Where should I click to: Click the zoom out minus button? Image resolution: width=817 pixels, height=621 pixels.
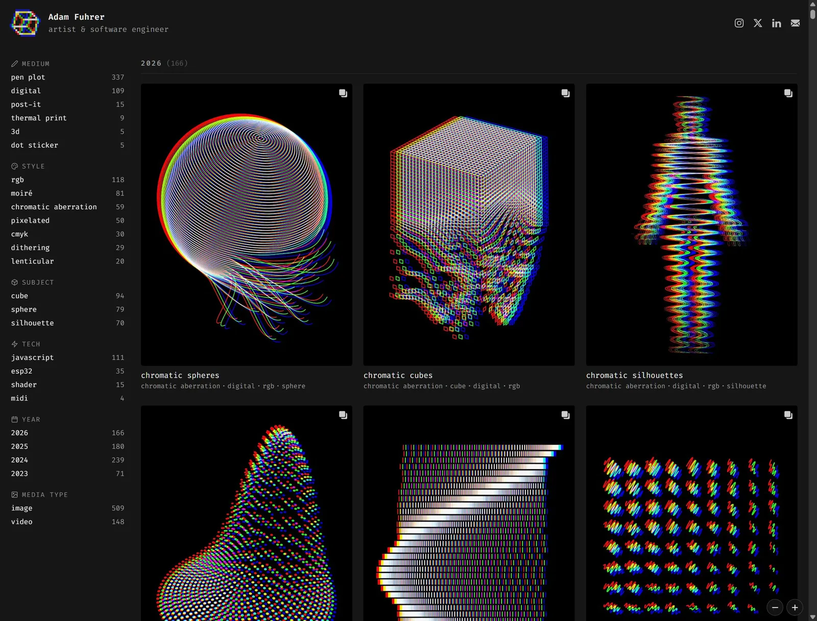[775, 607]
